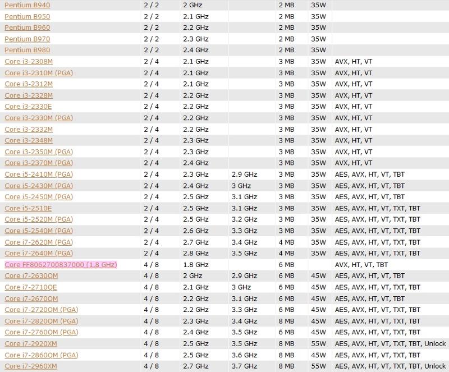Open the Core i7-2630QM link
The image size is (449, 372).
tap(31, 275)
